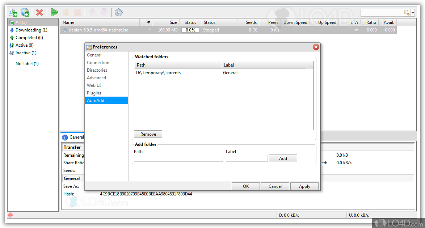425x228 pixels.
Task: Click the Add Torrent file icon
Action: click(x=13, y=13)
